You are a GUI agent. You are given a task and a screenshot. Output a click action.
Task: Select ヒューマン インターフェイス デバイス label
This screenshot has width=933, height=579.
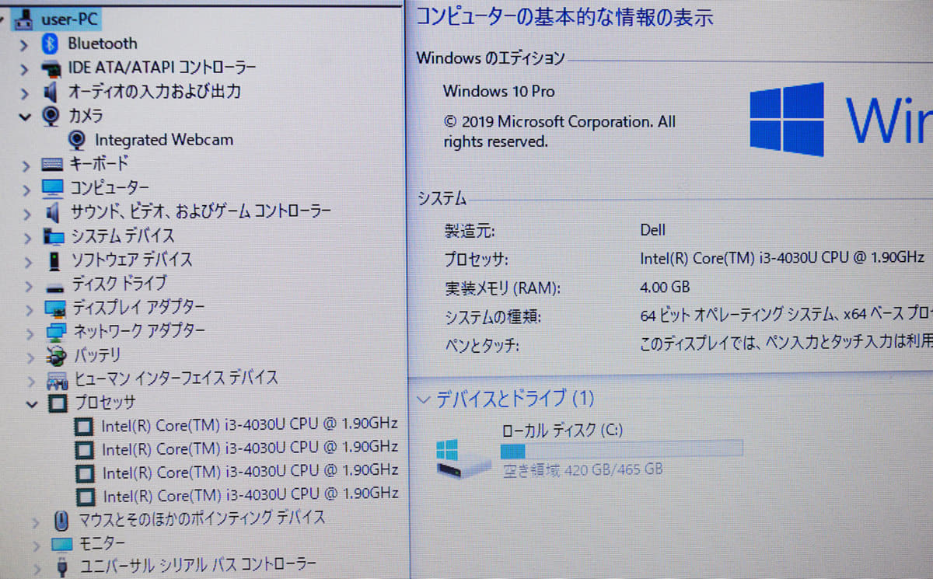tap(176, 378)
